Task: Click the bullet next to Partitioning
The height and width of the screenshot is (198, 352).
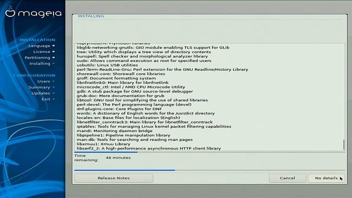Action: (53, 57)
